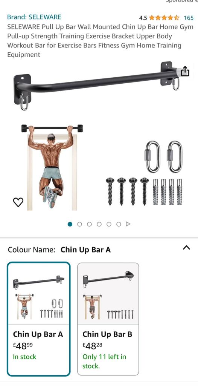Tap the man doing pull-ups image
The image size is (198, 386).
pyautogui.click(x=52, y=167)
